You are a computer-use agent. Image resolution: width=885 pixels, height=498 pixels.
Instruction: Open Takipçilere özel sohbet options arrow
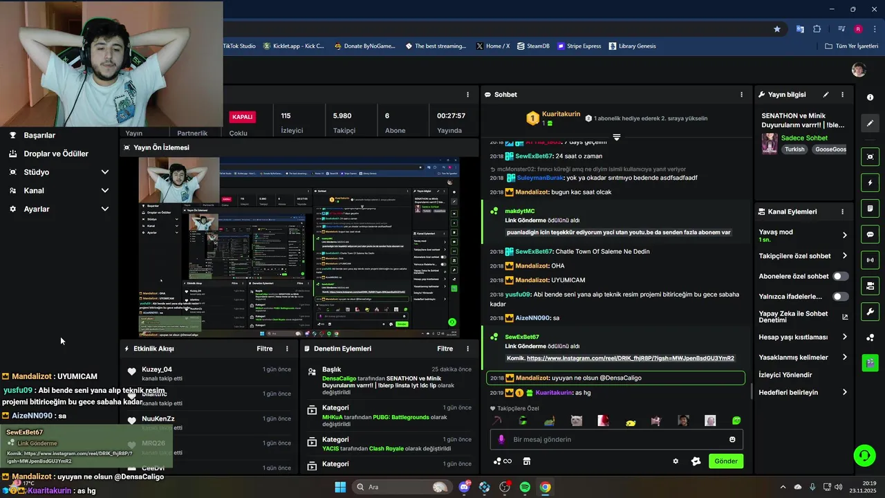(844, 256)
